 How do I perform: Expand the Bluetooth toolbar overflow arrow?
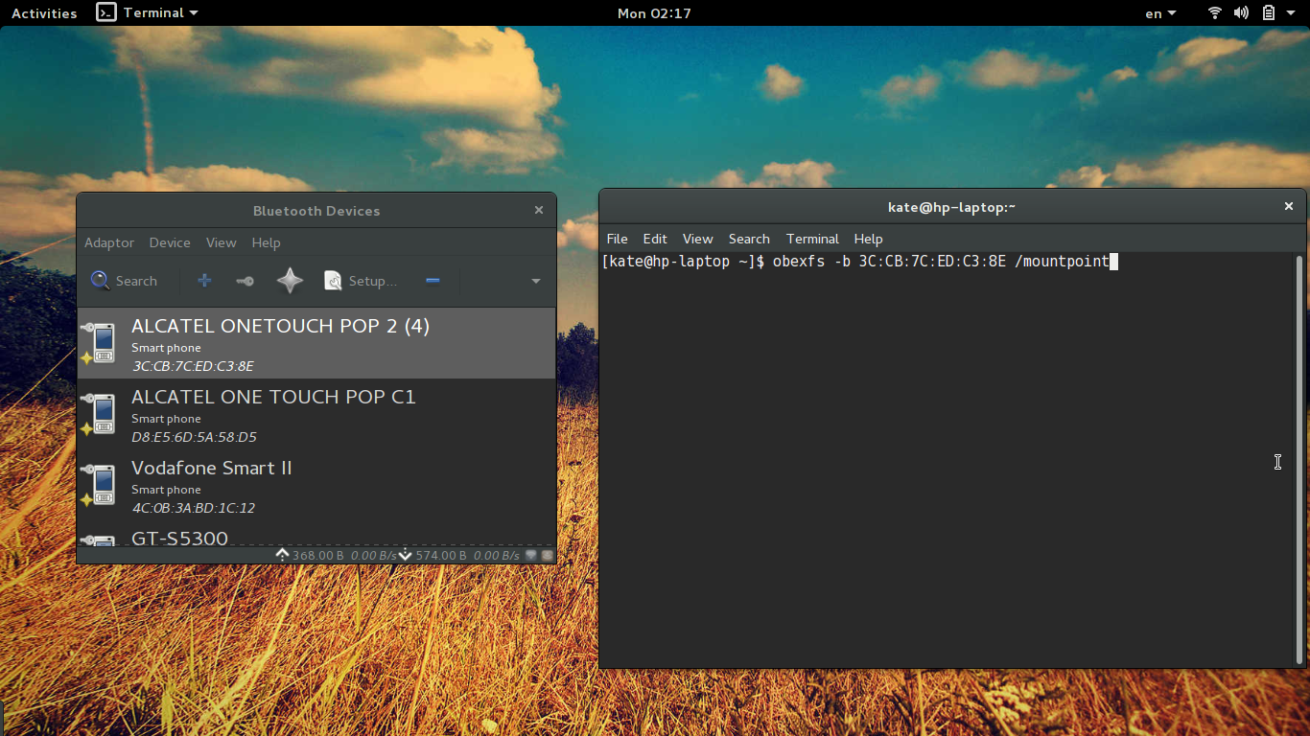(x=535, y=281)
